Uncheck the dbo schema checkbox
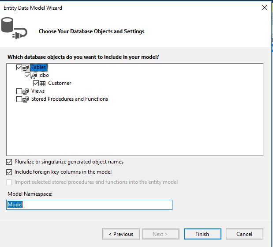Screen dimensions: 273x247 tap(28, 76)
